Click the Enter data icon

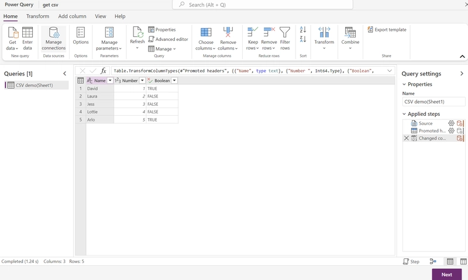[27, 32]
